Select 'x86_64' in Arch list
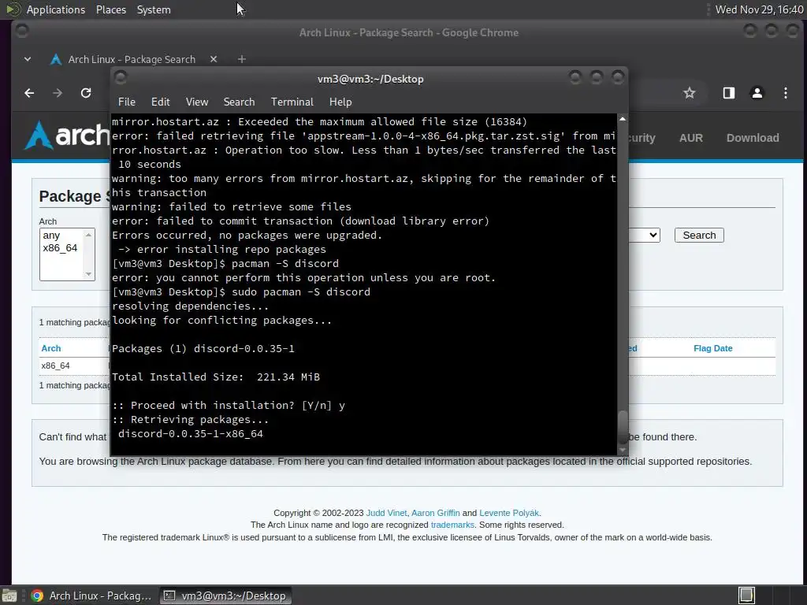807x605 pixels. coord(61,248)
